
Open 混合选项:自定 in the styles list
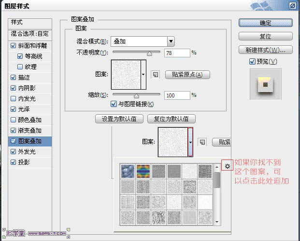[x=30, y=34]
